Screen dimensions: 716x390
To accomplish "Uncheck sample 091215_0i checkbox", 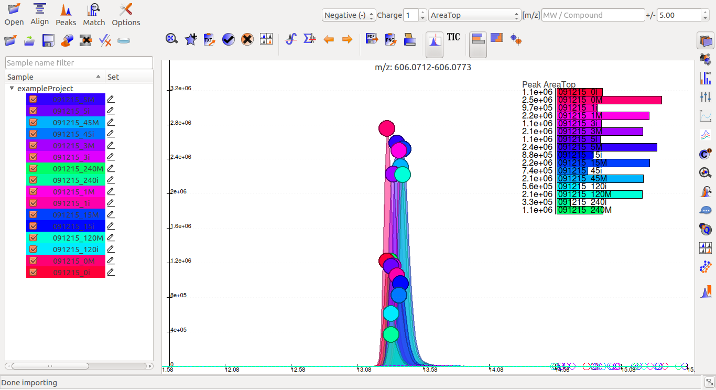I will pyautogui.click(x=33, y=272).
